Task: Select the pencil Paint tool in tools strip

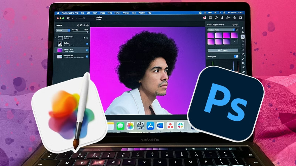Action: coord(243,59)
